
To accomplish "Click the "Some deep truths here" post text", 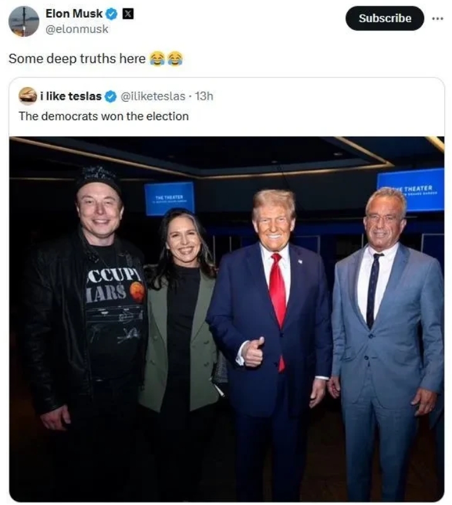I will click(x=77, y=59).
